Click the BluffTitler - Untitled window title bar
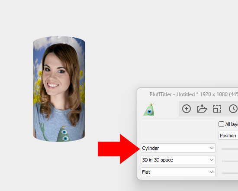This screenshot has width=238, height=191. [x=188, y=94]
